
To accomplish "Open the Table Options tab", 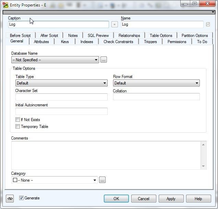I will click(x=161, y=35).
